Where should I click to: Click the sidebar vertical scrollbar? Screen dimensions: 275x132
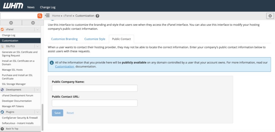[x=42, y=117]
